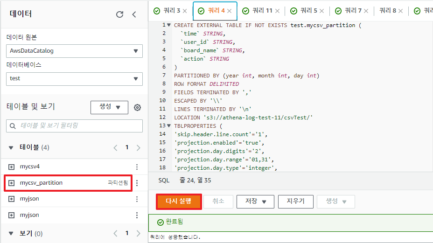This screenshot has height=243, width=433.
Task: Open the 저장 dropdown button
Action: 255,201
